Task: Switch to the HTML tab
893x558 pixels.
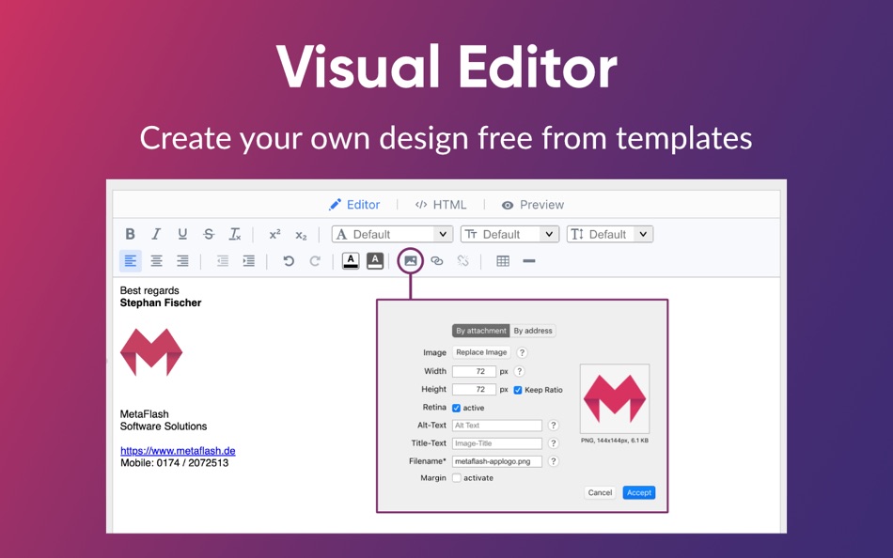Action: tap(441, 205)
